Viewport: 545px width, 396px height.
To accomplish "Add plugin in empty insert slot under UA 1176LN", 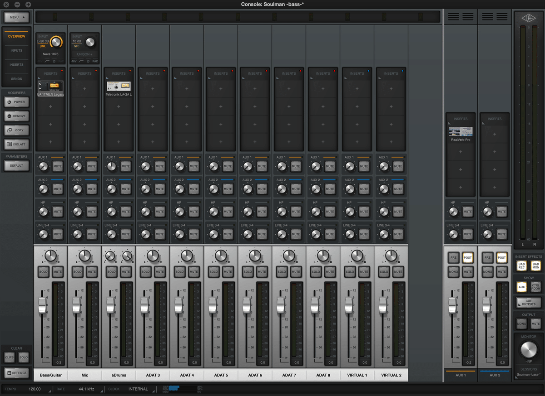I will coord(50,106).
